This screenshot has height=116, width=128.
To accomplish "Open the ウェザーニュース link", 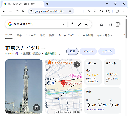I will 96,110.
